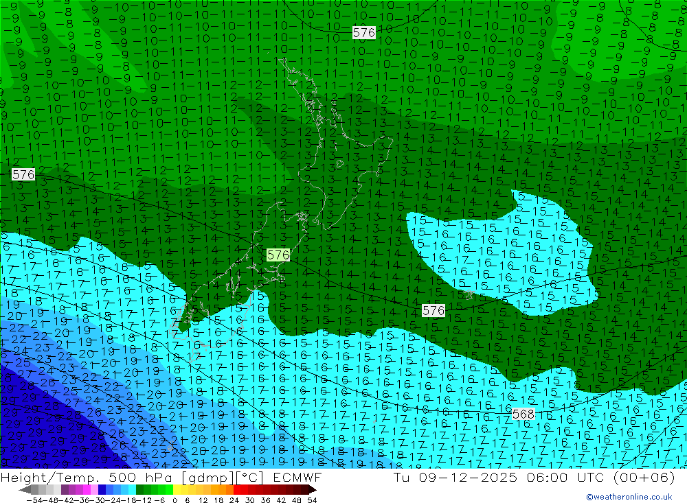
Task: Pick the bright red swatch at 24 on legend
Action: click(237, 490)
